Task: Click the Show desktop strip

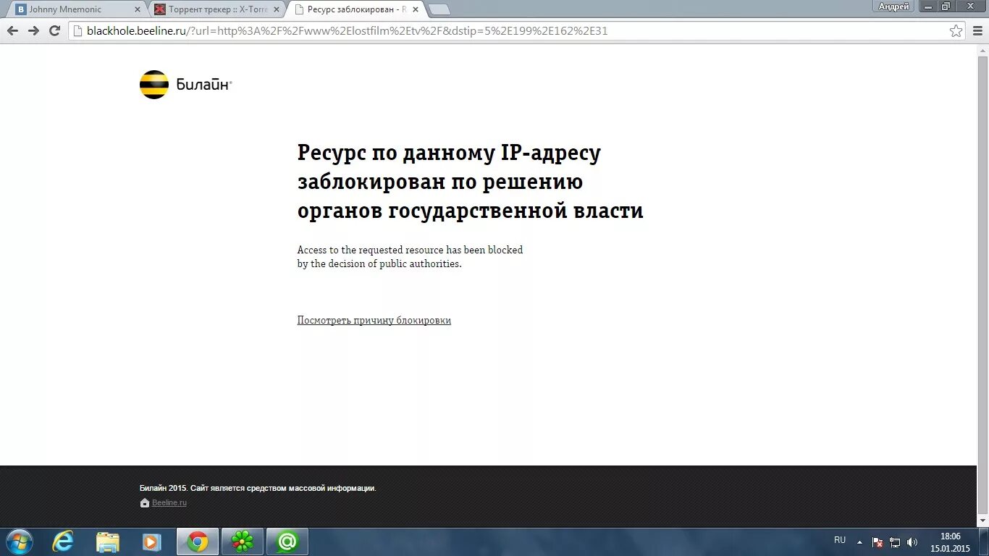Action: (984, 542)
